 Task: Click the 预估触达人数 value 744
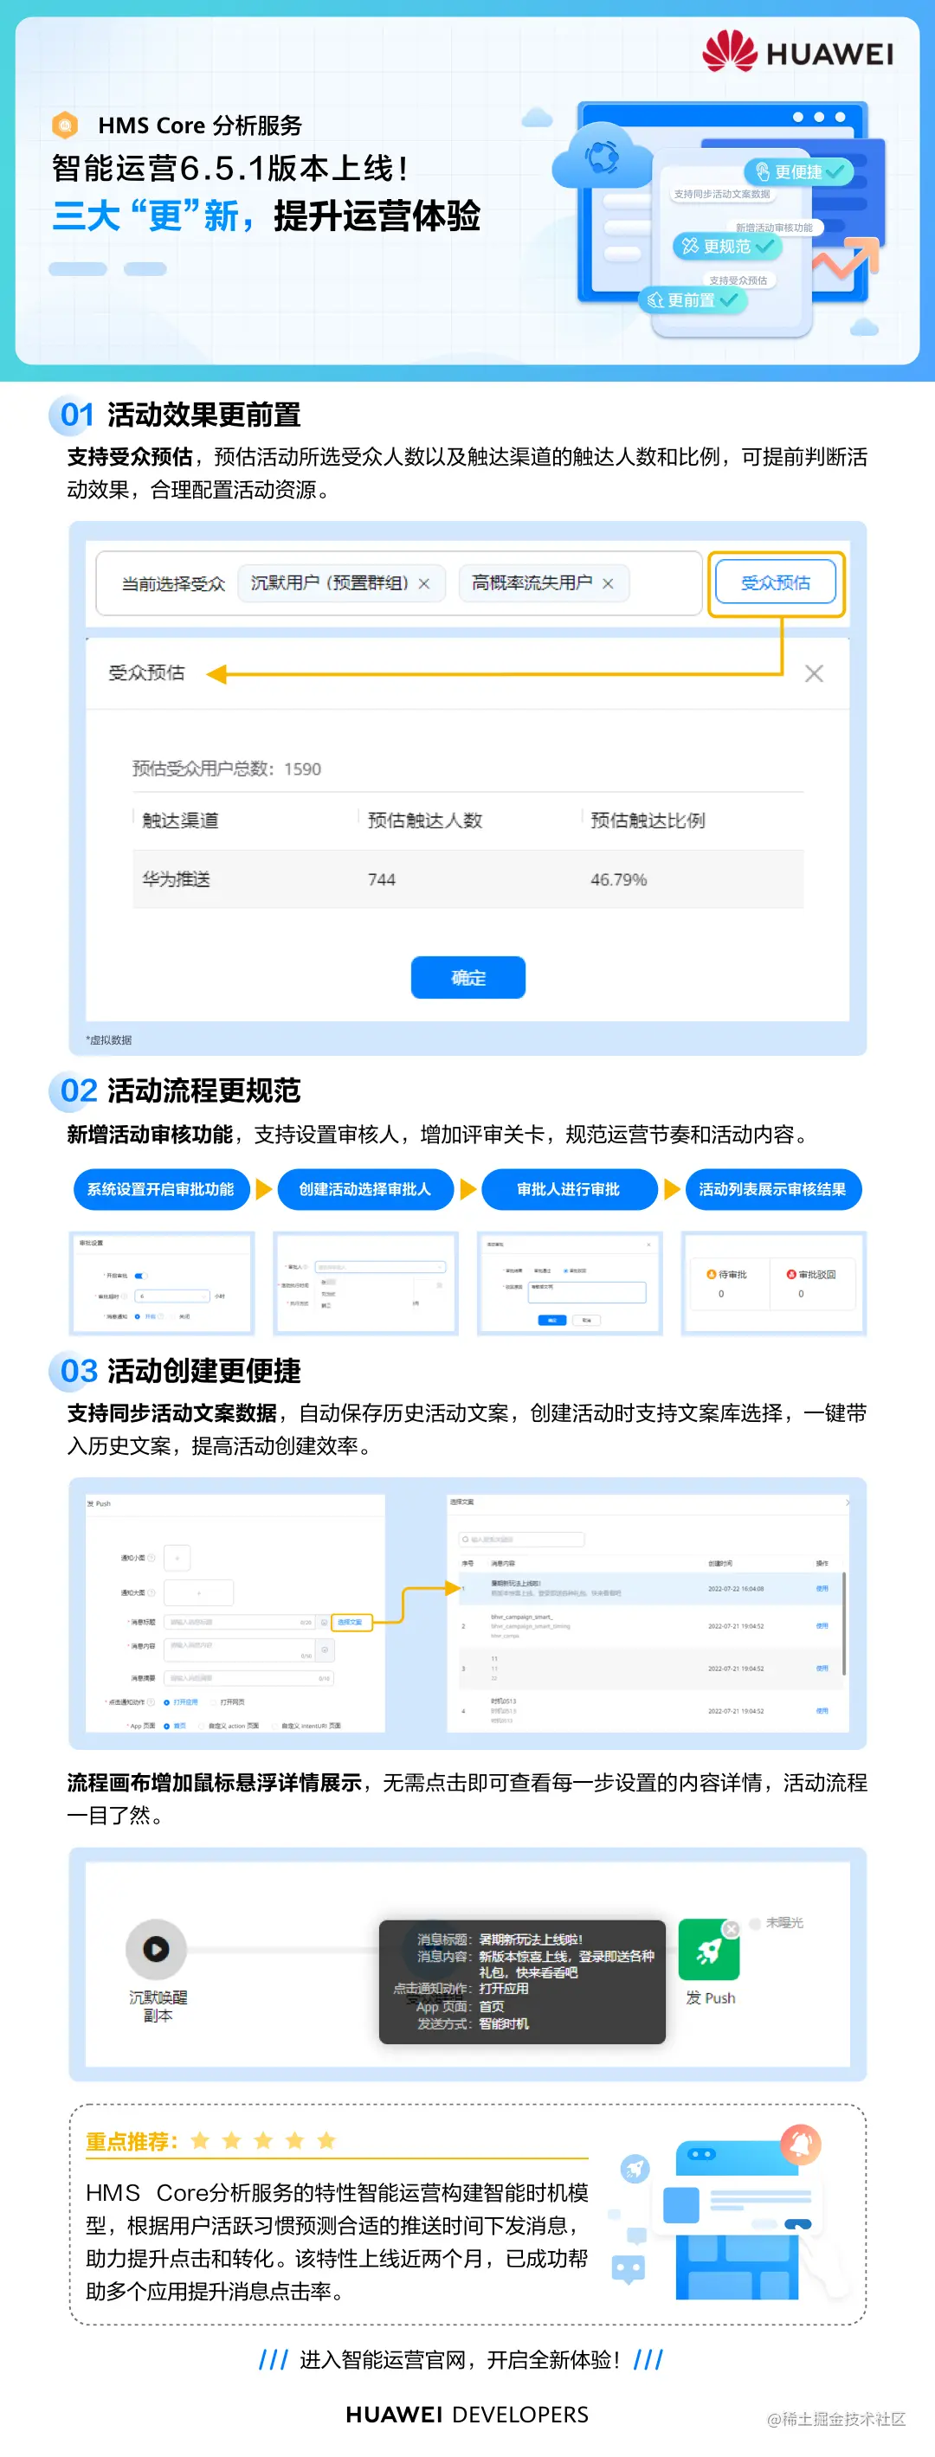point(381,879)
